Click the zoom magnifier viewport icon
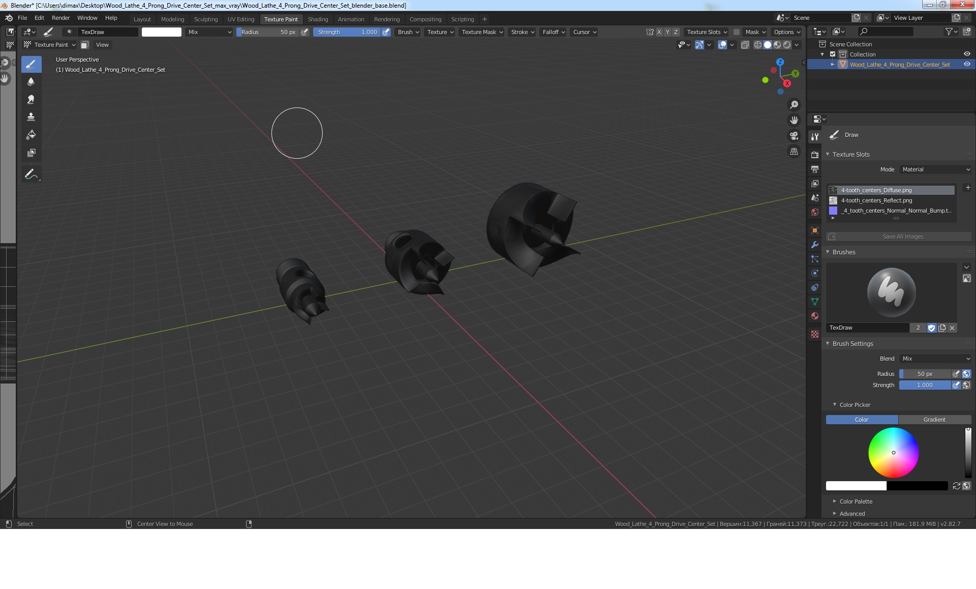Viewport: 976px width, 589px height. [794, 105]
